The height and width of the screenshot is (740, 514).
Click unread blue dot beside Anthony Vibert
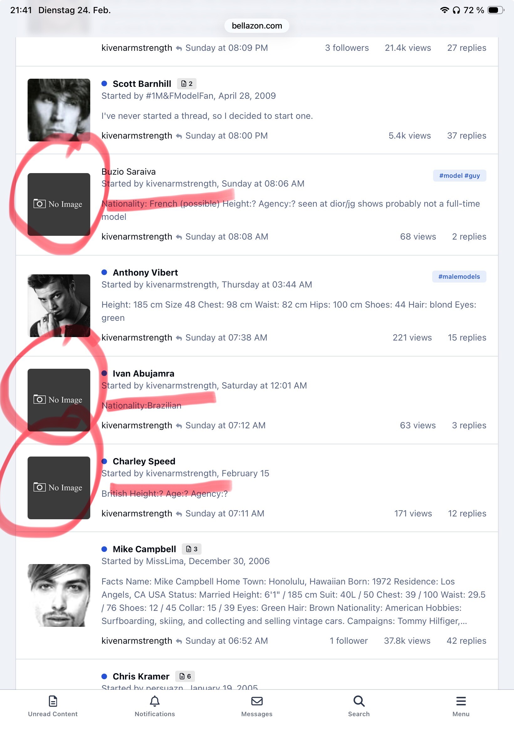104,272
